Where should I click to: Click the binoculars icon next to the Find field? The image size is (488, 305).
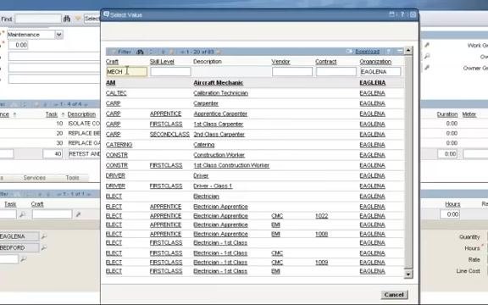pyautogui.click(x=67, y=19)
